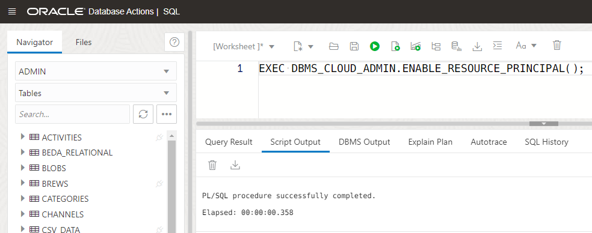Viewport: 592px width, 233px height.
Task: Click the pin icon beside ACTIVITIES
Action: click(x=159, y=138)
